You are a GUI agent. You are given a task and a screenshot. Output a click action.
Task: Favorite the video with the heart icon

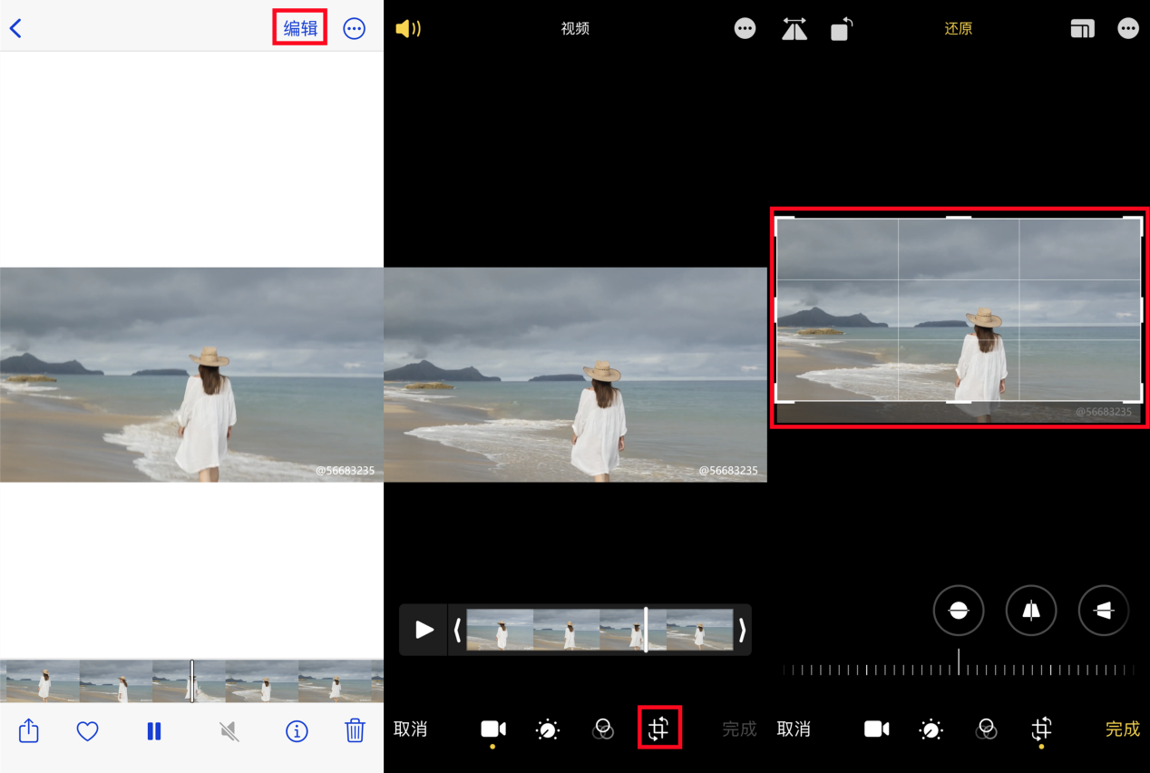pos(87,730)
